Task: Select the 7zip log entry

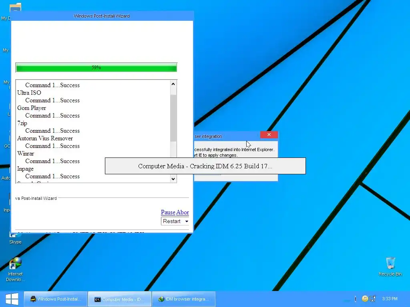Action: [x=22, y=123]
